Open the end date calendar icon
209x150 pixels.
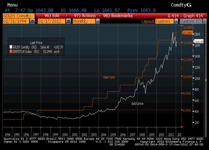click(68, 21)
